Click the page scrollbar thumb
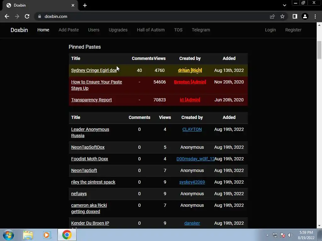The height and width of the screenshot is (241, 322). point(319,50)
